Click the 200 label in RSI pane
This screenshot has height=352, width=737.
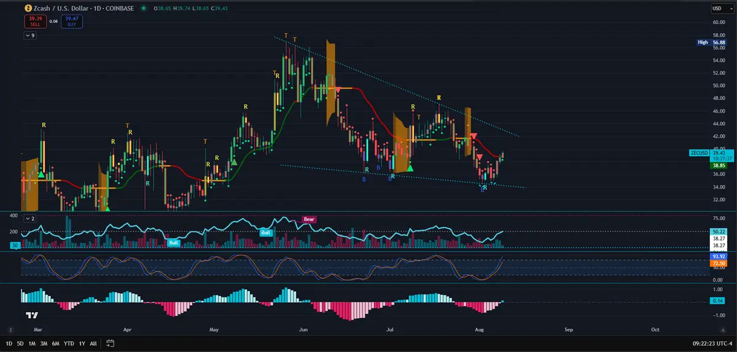click(14, 232)
